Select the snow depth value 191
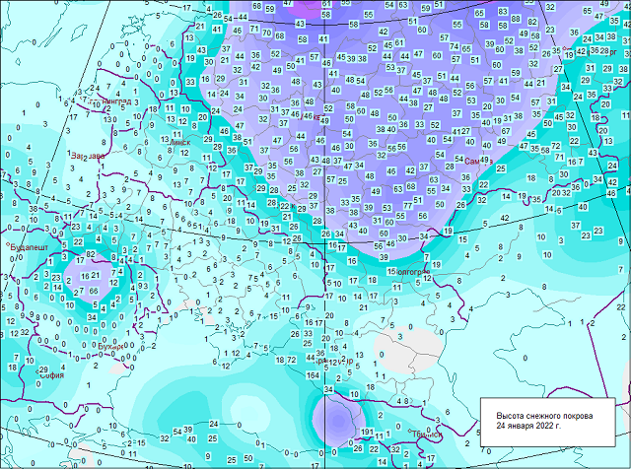The image size is (631, 469). pyautogui.click(x=366, y=433)
